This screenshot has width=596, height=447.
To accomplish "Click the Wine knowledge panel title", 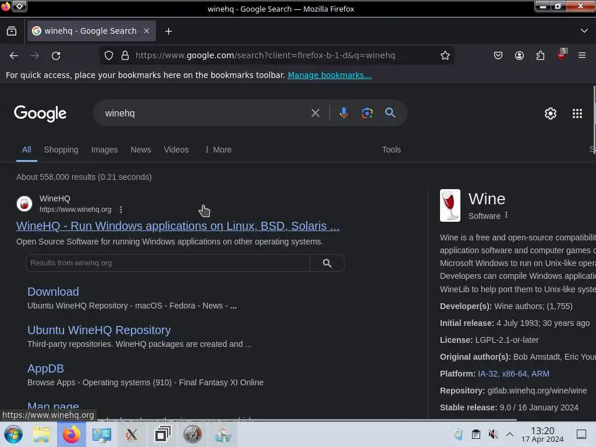I will 487,199.
